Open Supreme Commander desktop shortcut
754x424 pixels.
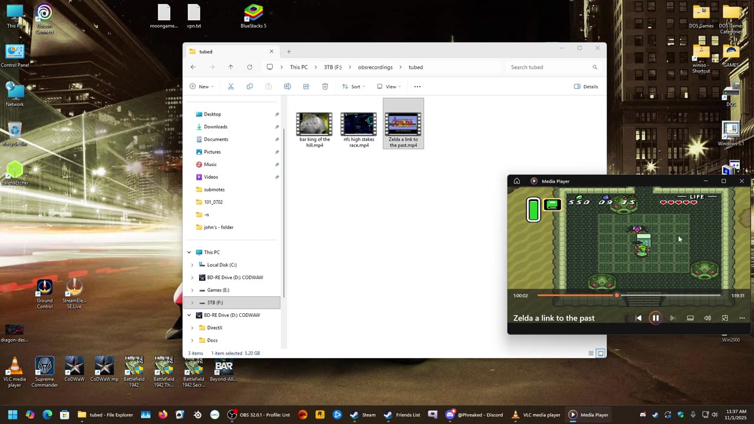(x=45, y=372)
